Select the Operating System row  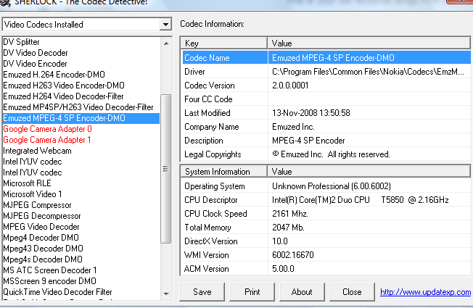pos(326,186)
